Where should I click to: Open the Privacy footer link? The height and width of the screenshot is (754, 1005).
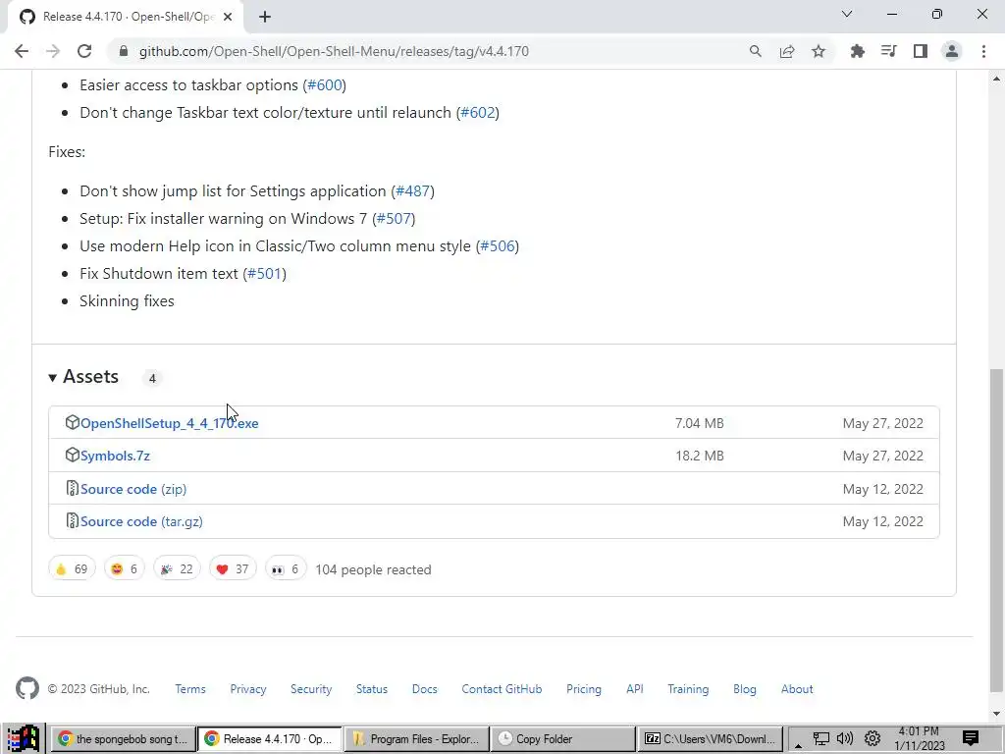[x=248, y=688]
